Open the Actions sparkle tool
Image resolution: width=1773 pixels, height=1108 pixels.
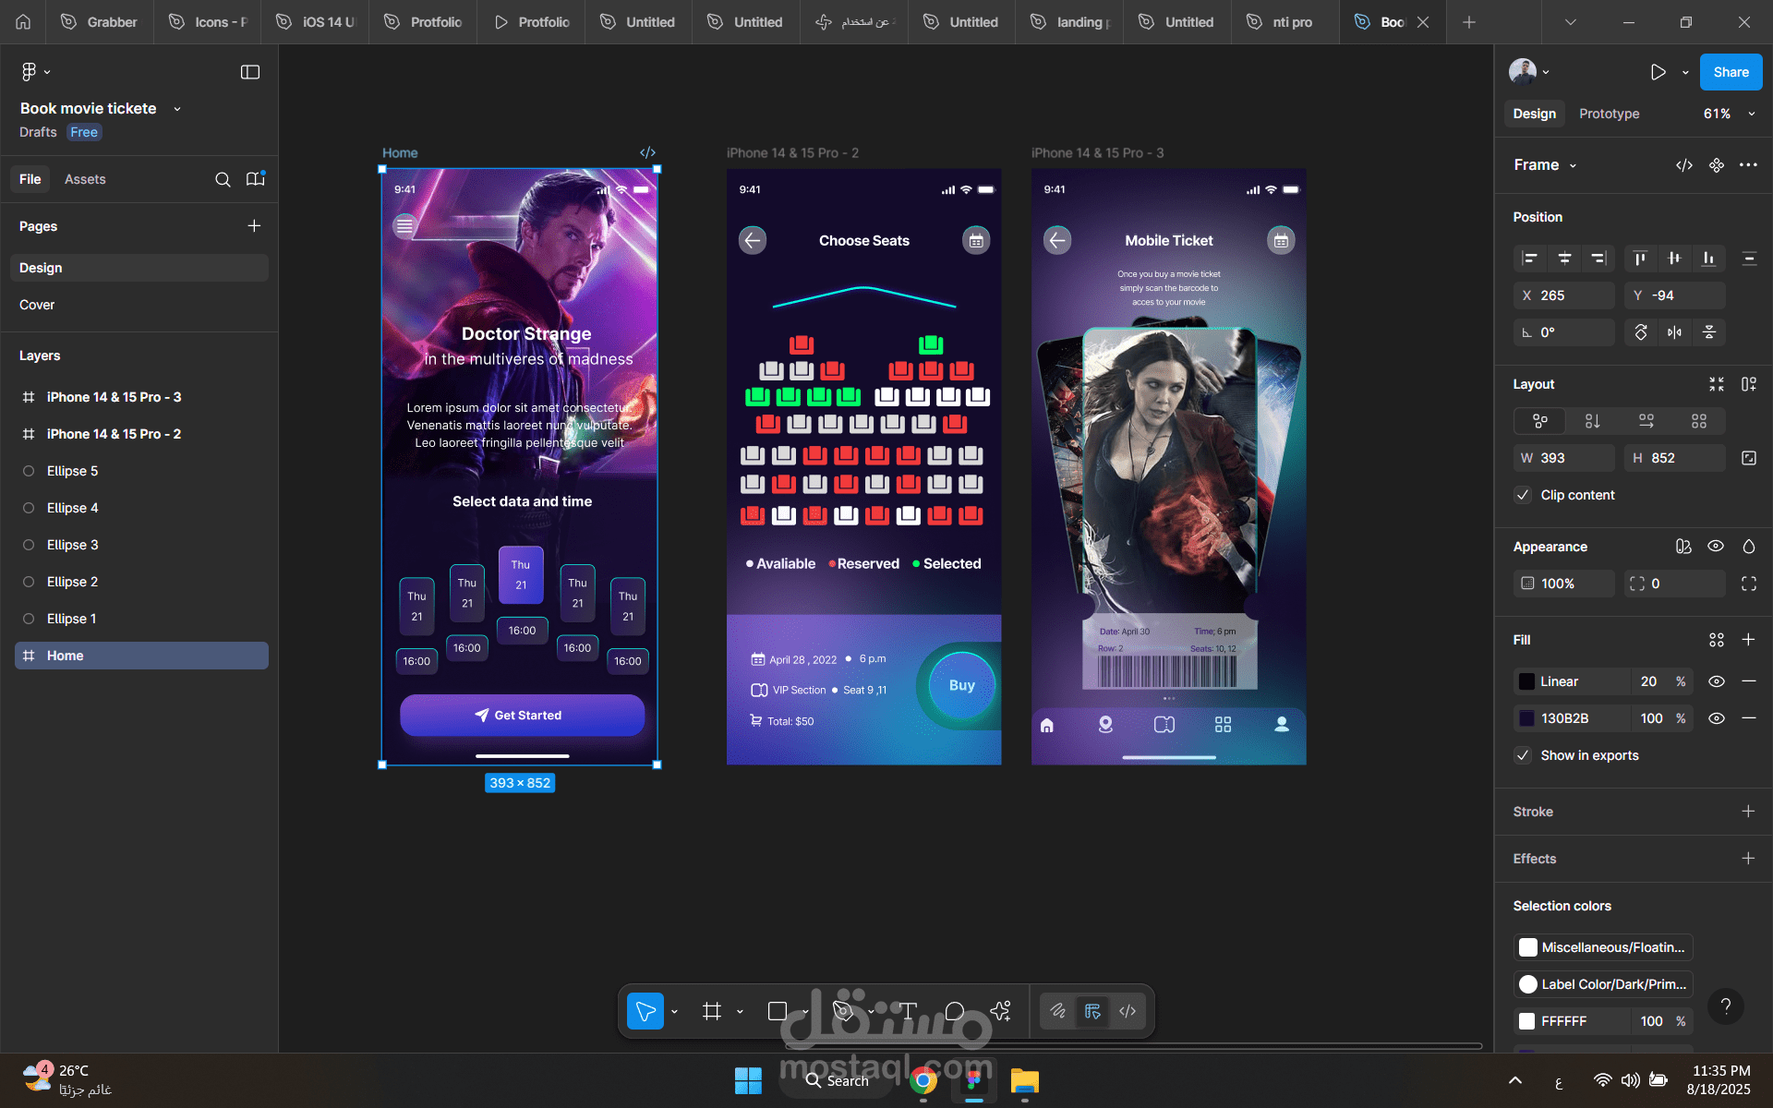tap(1001, 1011)
